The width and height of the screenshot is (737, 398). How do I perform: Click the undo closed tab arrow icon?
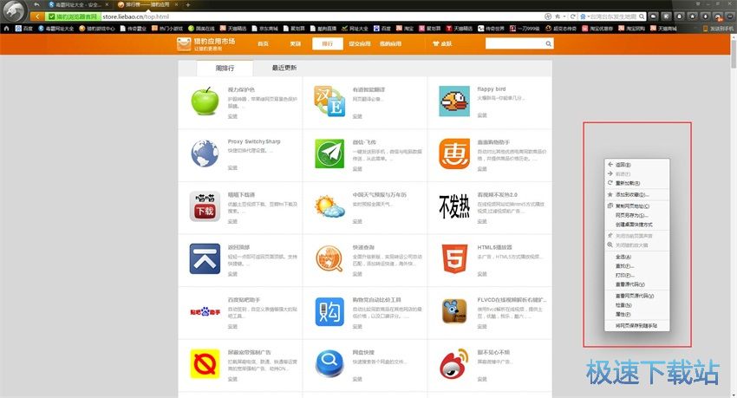tap(37, 4)
